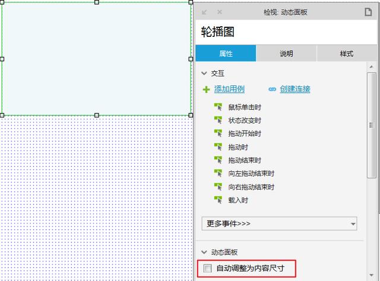
Task: Select the 载入时 event
Action: point(238,200)
